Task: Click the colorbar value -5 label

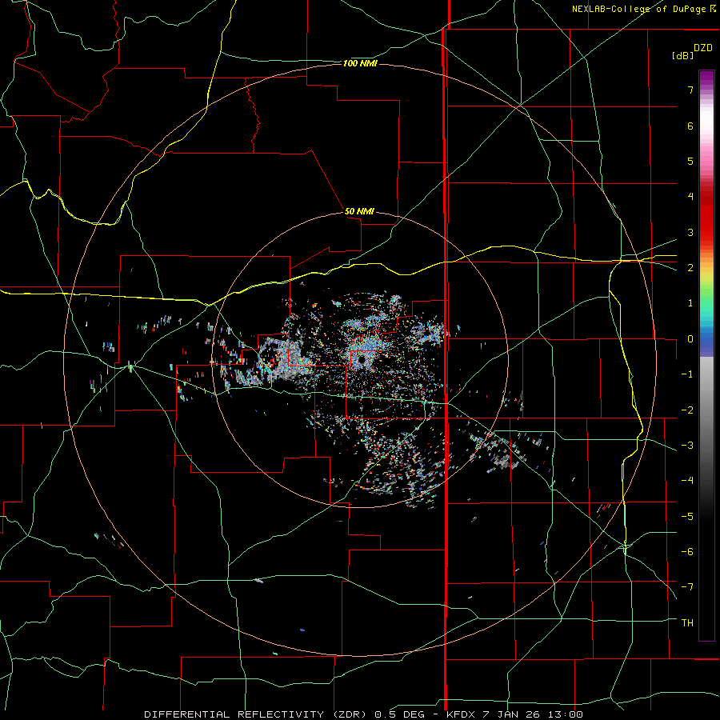Action: pos(687,517)
